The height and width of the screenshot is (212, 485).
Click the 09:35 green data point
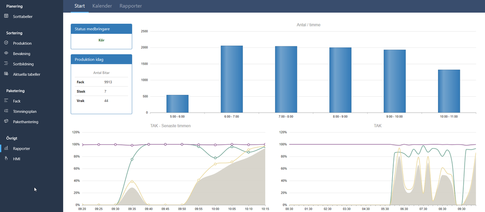pos(132,159)
